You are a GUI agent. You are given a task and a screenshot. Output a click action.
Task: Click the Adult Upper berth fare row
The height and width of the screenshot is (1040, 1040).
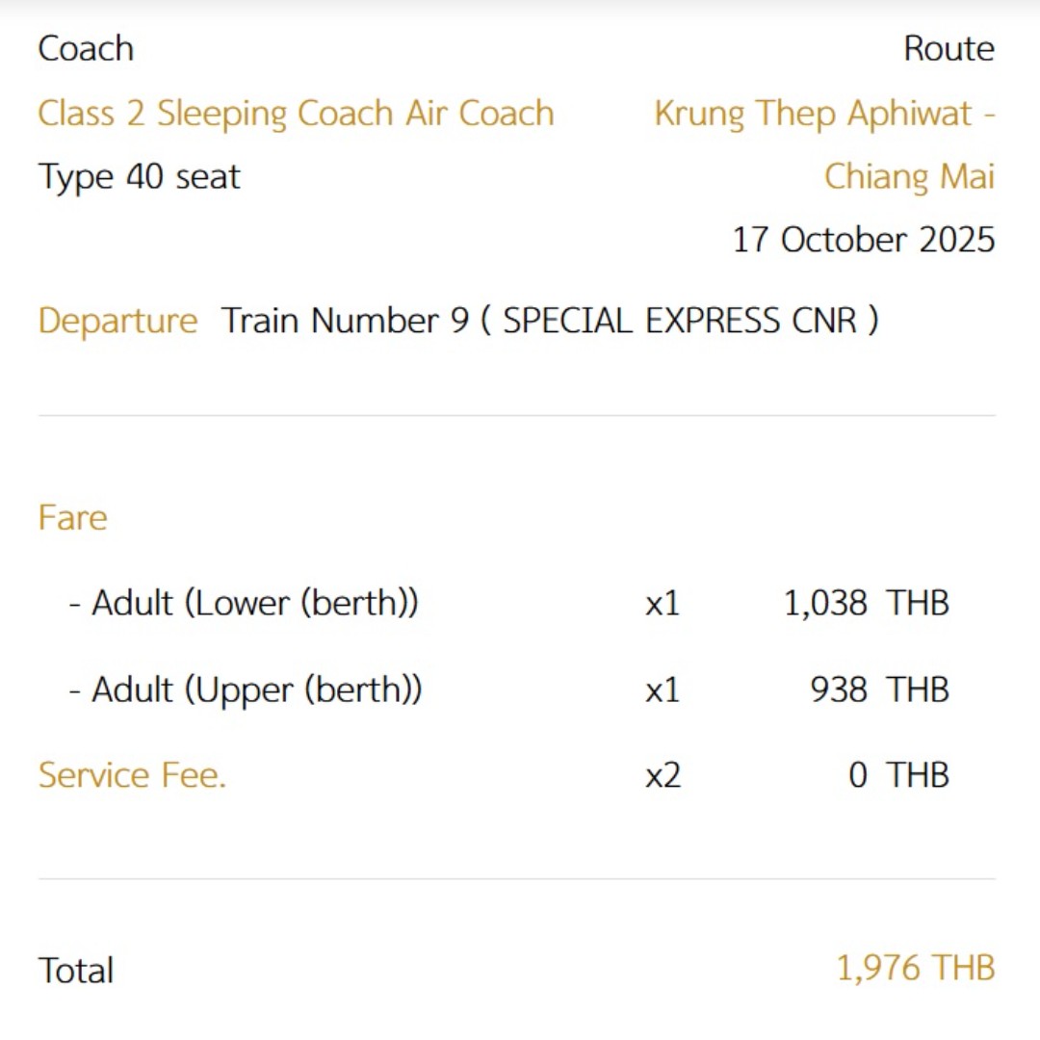(x=246, y=690)
